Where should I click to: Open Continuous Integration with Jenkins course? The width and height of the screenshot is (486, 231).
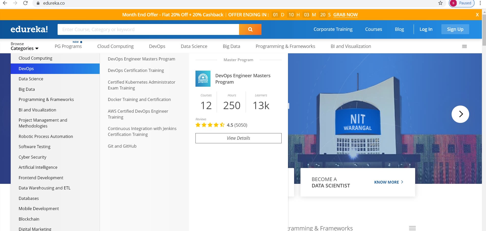coord(142,131)
